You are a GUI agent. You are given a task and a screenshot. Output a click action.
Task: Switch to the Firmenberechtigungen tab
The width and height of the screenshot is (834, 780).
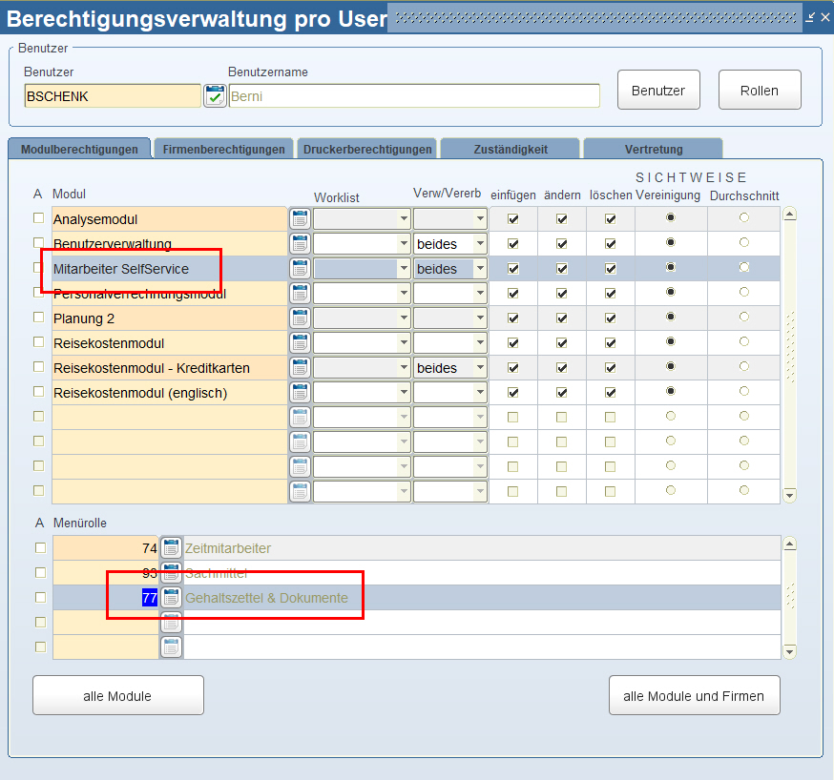223,150
